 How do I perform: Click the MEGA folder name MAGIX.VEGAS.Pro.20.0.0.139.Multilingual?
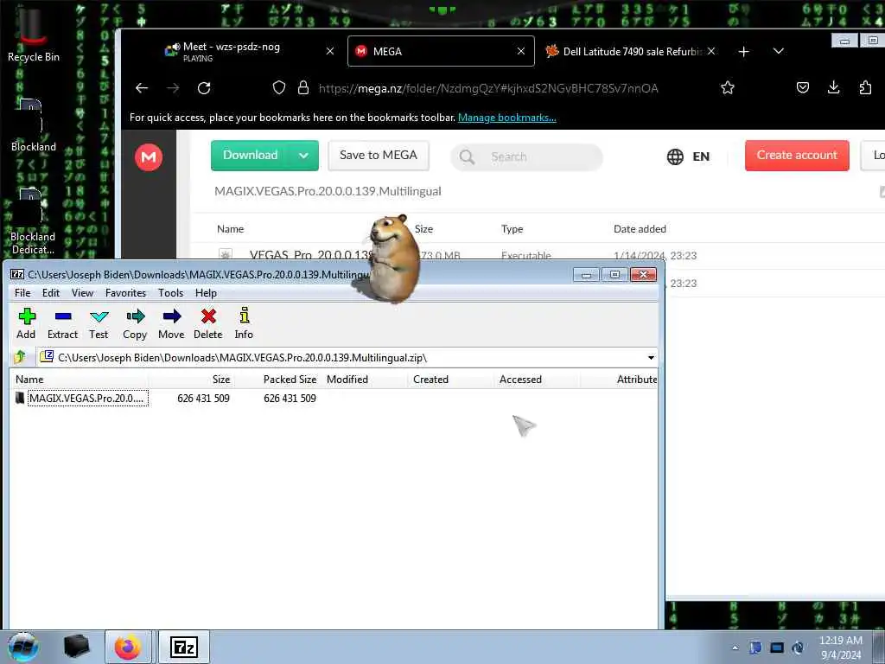click(x=328, y=191)
